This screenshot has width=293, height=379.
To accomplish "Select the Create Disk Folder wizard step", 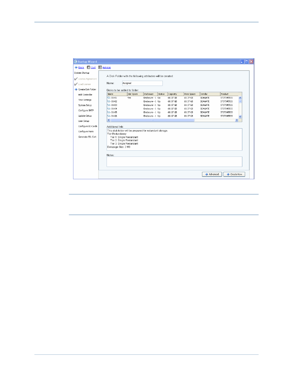I will pyautogui.click(x=87, y=89).
